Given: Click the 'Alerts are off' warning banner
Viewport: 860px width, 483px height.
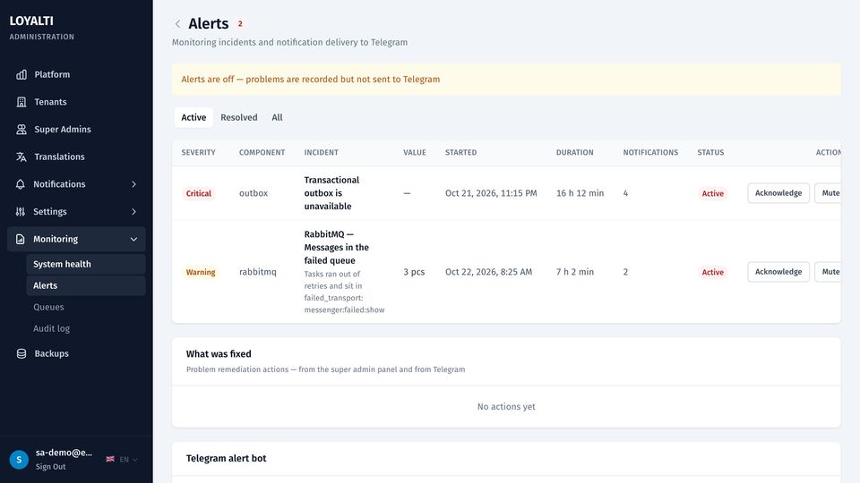Looking at the screenshot, I should pos(506,80).
